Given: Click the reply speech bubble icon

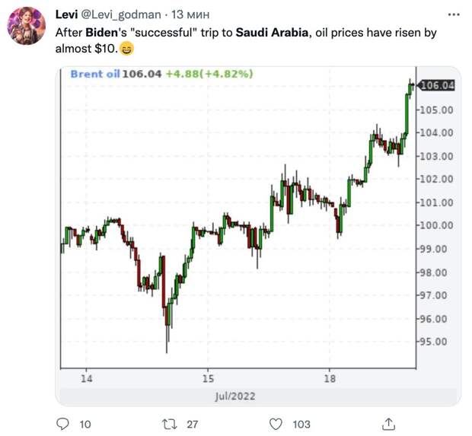Looking at the screenshot, I should [x=64, y=423].
